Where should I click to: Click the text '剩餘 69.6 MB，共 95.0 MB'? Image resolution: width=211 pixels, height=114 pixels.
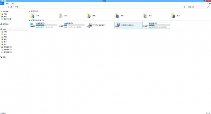tap(158, 27)
